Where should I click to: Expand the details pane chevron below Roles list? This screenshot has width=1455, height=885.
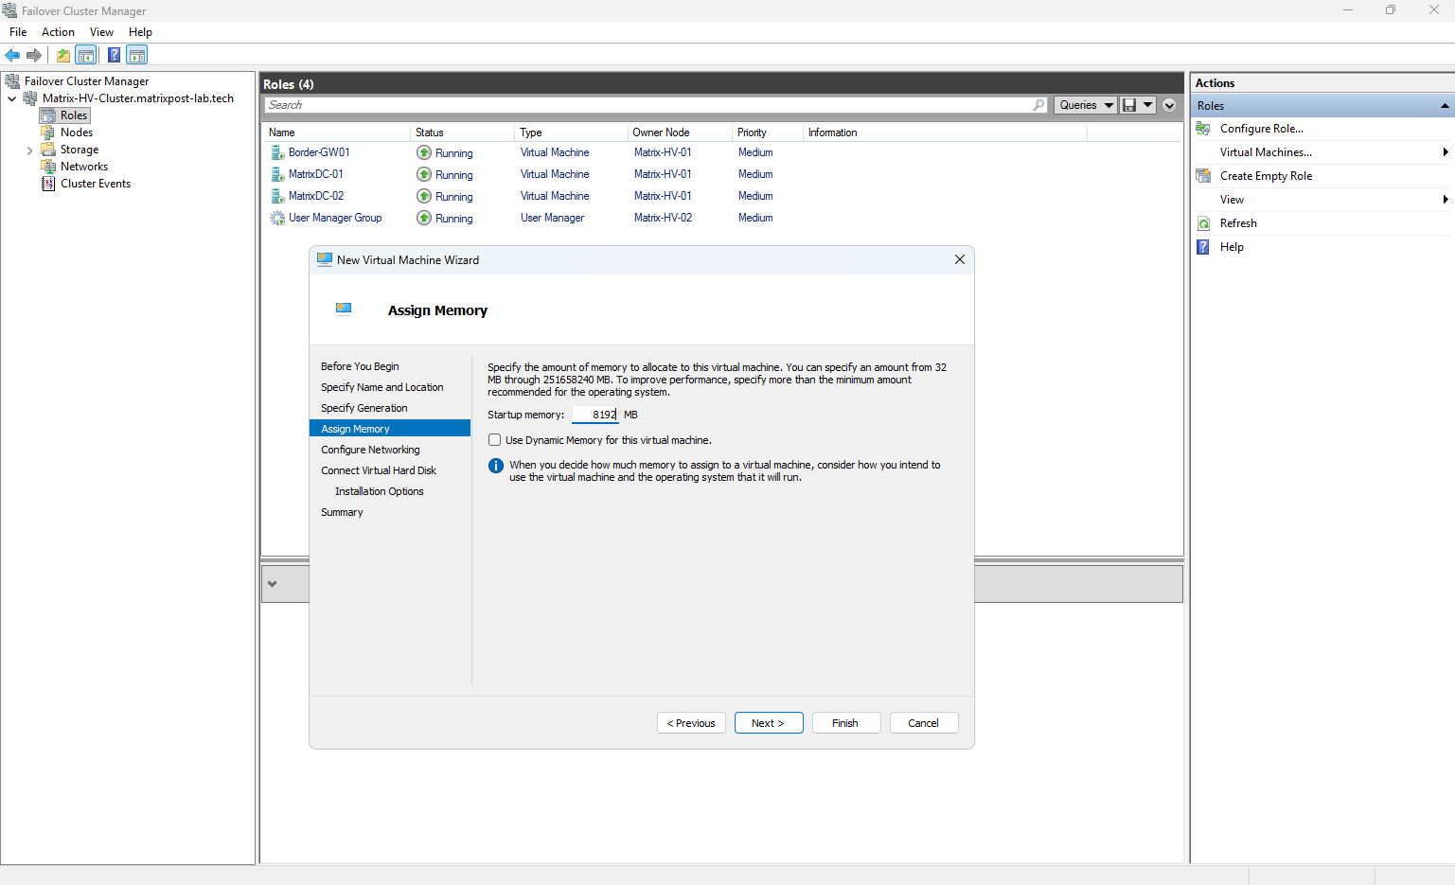pyautogui.click(x=273, y=584)
